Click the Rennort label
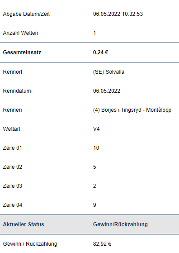The width and height of the screenshot is (179, 253). (x=13, y=72)
